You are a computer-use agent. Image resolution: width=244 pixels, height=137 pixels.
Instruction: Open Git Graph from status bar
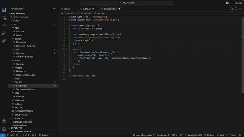click(43, 135)
